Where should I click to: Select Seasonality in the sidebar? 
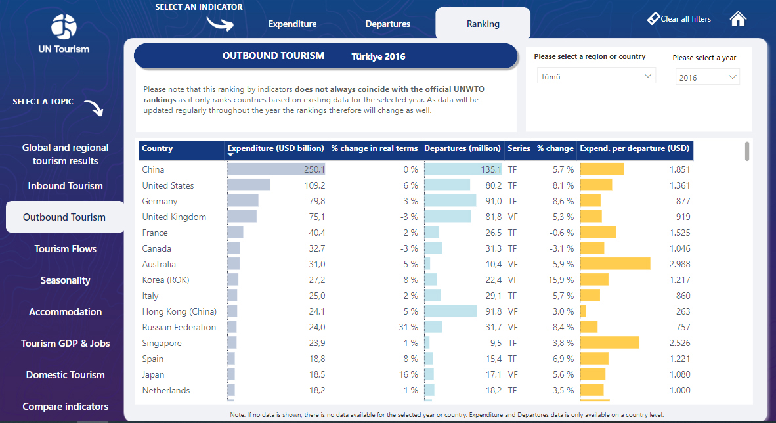[65, 280]
